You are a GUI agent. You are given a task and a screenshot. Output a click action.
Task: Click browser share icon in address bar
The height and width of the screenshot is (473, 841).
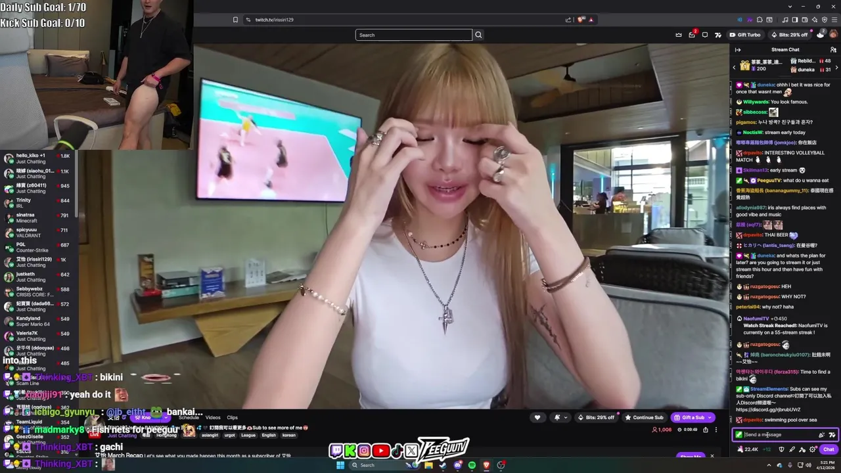(x=568, y=20)
